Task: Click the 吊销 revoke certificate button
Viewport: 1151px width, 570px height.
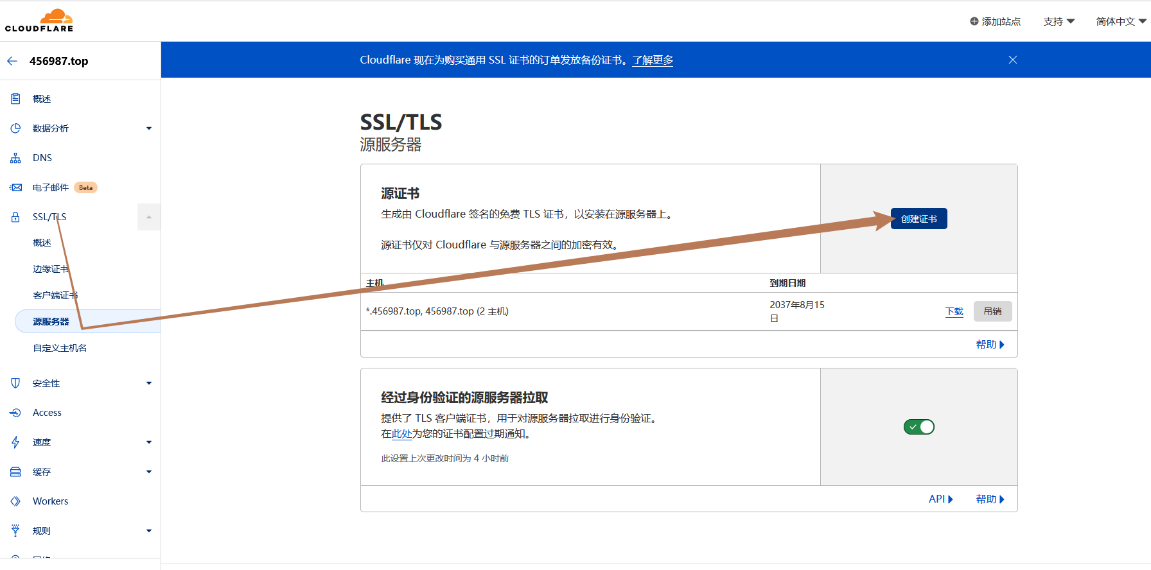Action: [992, 311]
